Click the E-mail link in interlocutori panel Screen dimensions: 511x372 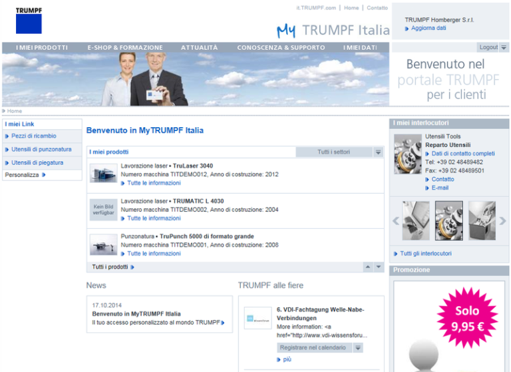[x=440, y=188]
